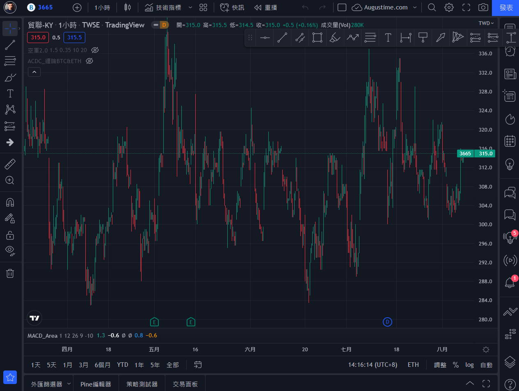Image resolution: width=519 pixels, height=391 pixels.
Task: Toggle auto scale 自動
Action: [x=486, y=365]
